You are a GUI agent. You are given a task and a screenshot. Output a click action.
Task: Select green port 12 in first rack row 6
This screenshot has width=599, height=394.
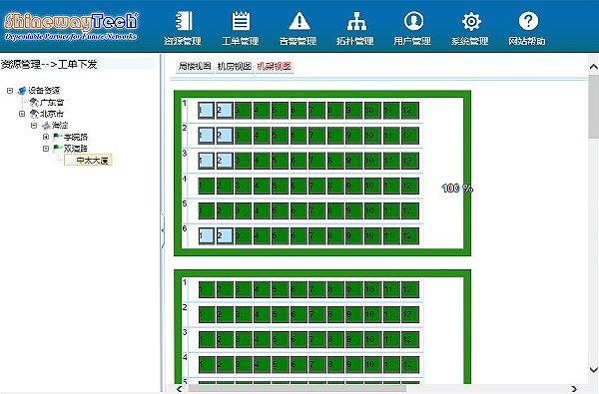pyautogui.click(x=410, y=236)
